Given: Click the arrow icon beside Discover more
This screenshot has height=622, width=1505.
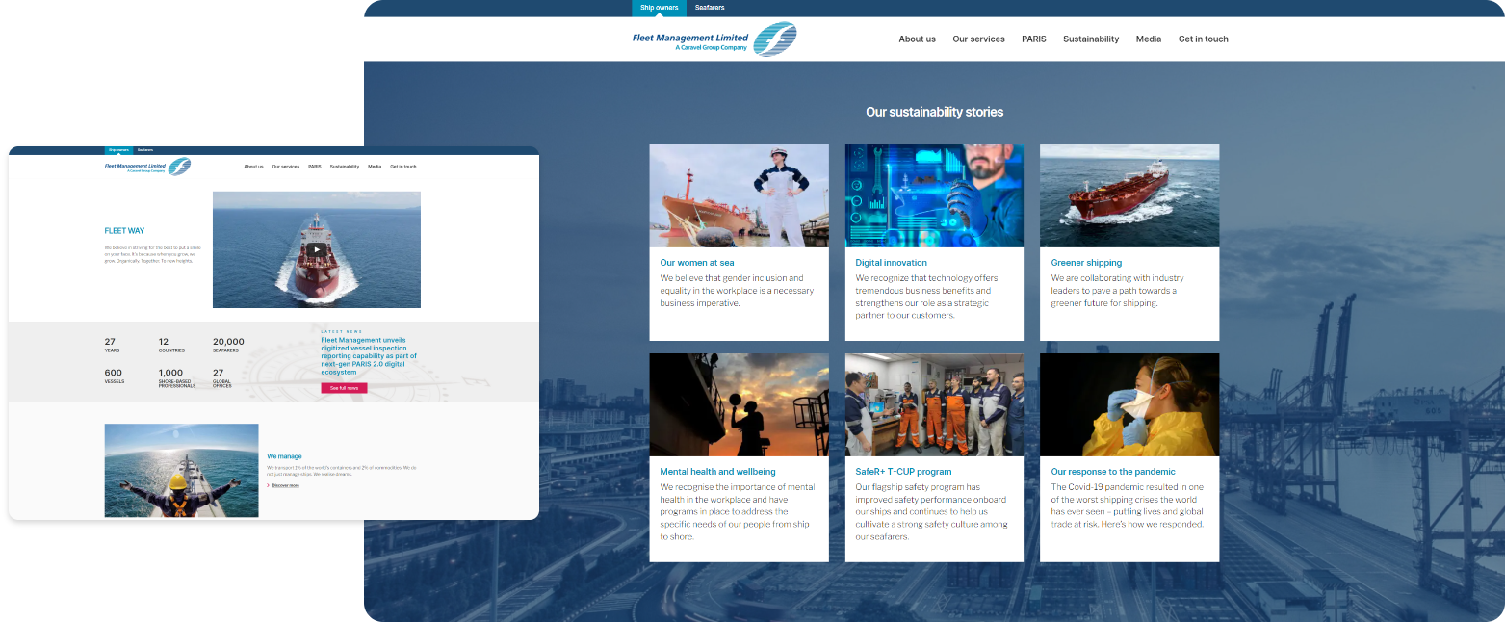Looking at the screenshot, I should coord(270,485).
